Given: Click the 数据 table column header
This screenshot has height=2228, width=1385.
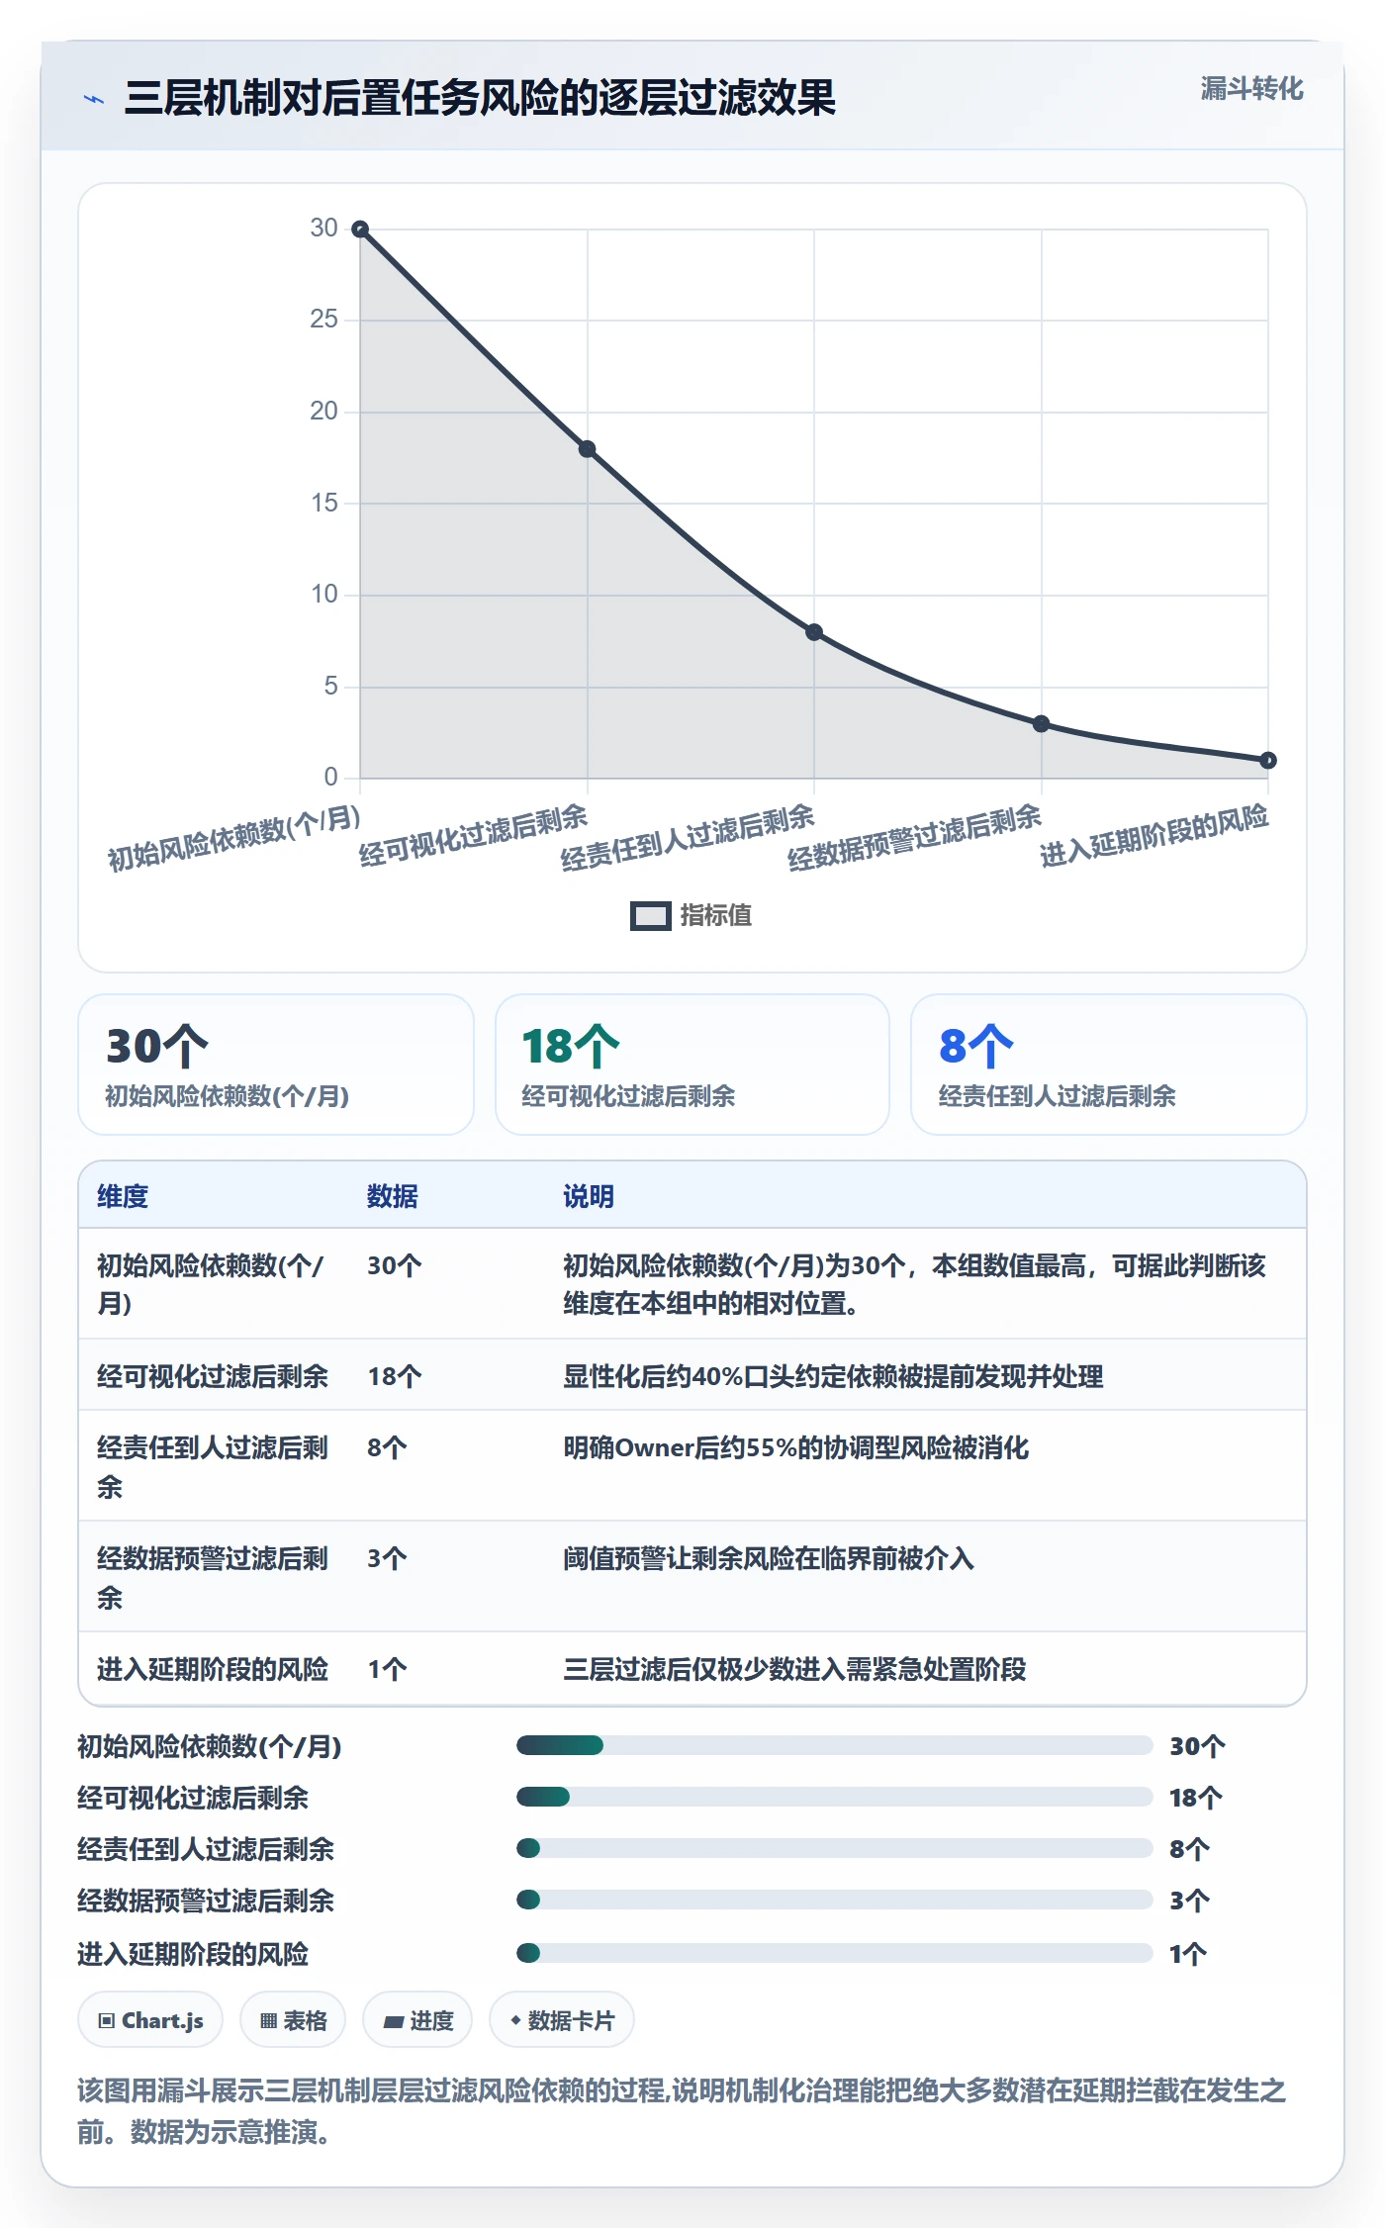Looking at the screenshot, I should click(393, 1196).
